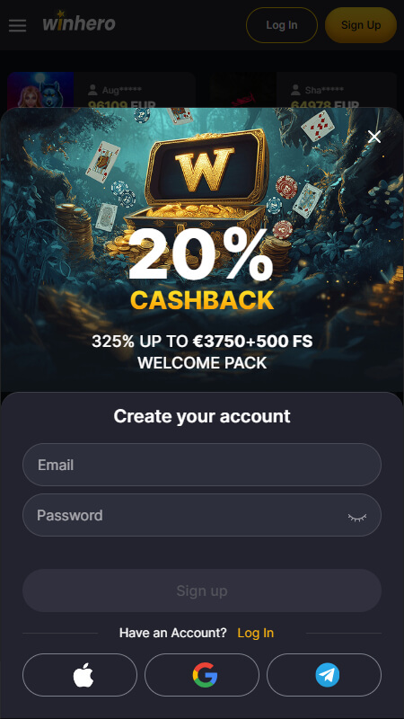The height and width of the screenshot is (719, 404).
Task: Sign in with Google
Action: [x=202, y=675]
